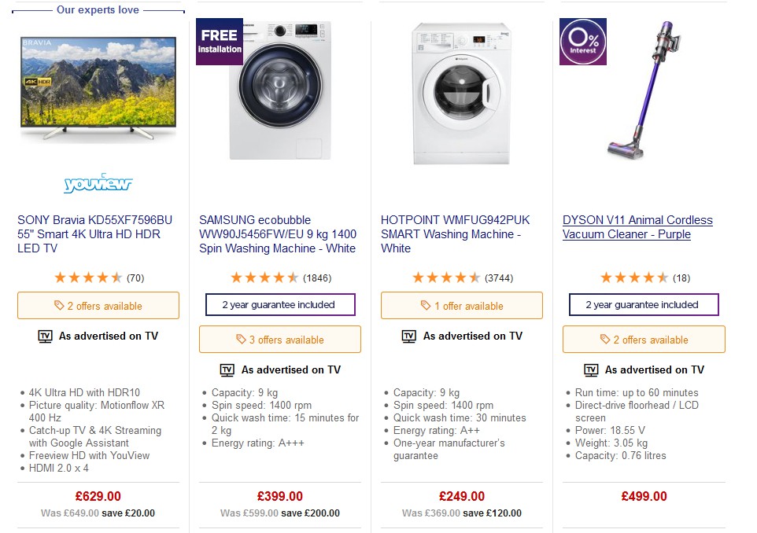Click the YouView logo under the Sony TV
The height and width of the screenshot is (533, 757).
click(98, 185)
